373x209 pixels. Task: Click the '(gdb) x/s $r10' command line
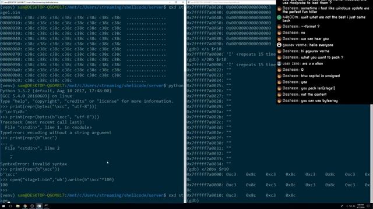click(x=205, y=49)
